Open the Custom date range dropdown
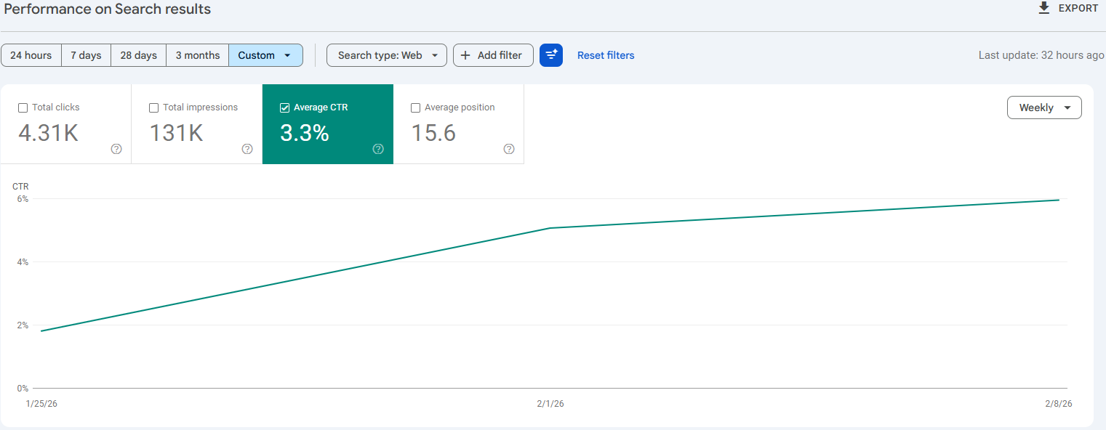 point(265,55)
